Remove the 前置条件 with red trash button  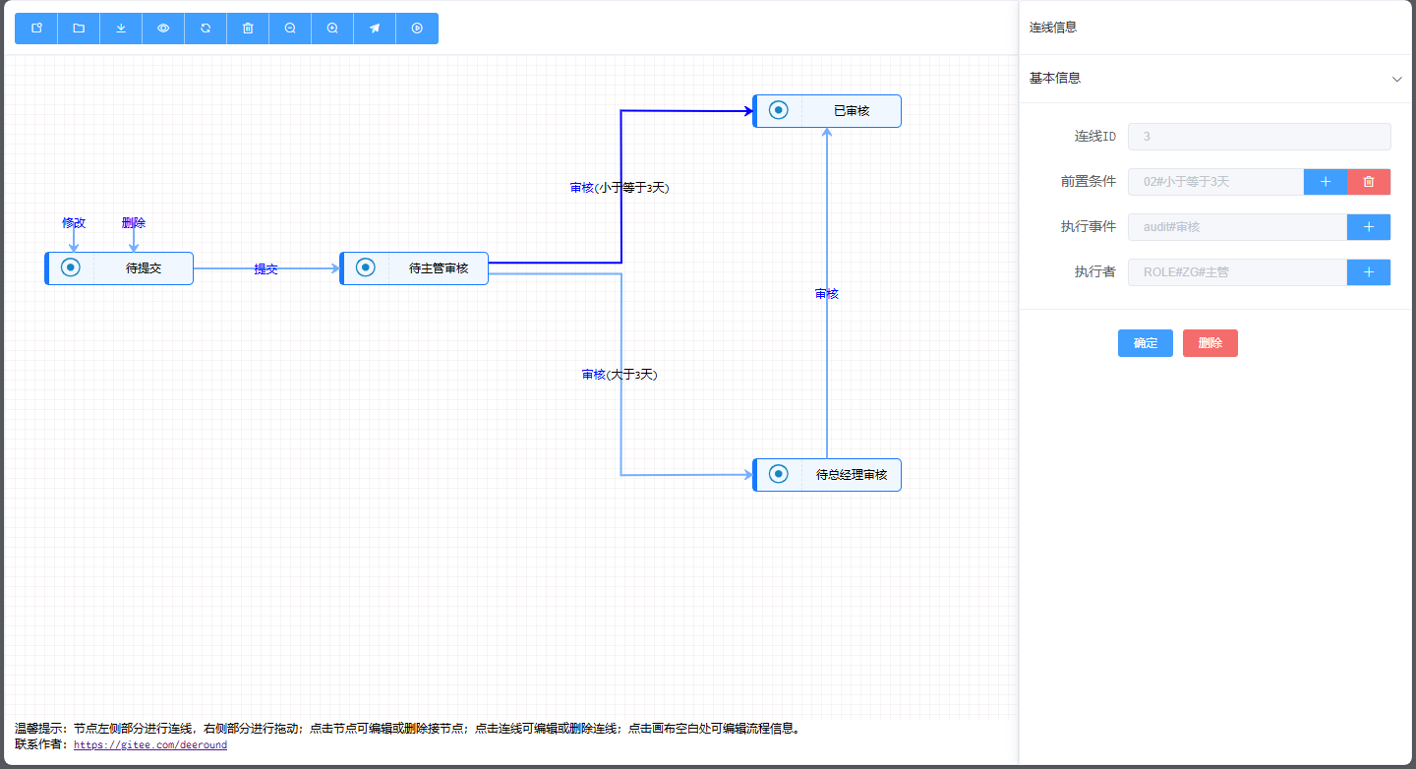coord(1369,182)
